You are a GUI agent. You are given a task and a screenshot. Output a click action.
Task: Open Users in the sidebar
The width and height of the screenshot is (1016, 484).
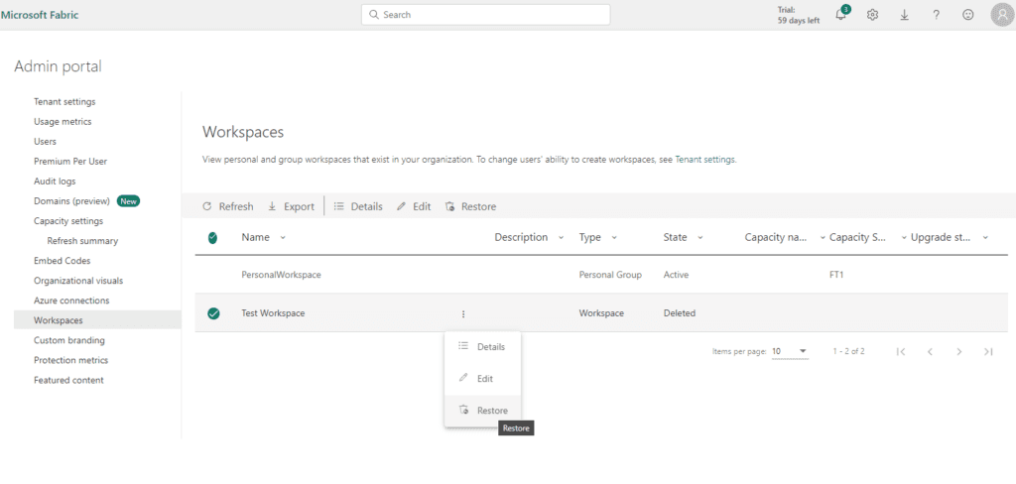pyautogui.click(x=45, y=141)
